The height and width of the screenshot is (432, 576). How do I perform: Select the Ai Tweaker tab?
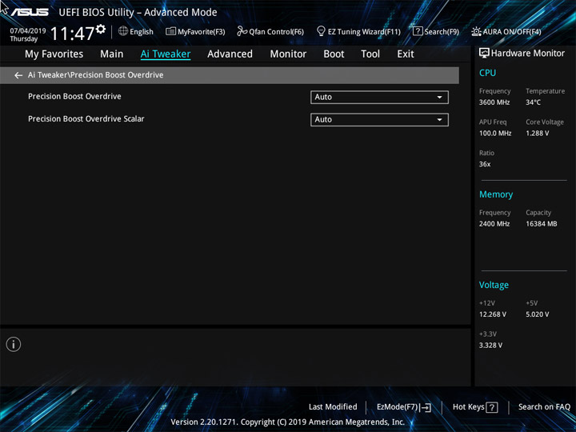click(166, 54)
